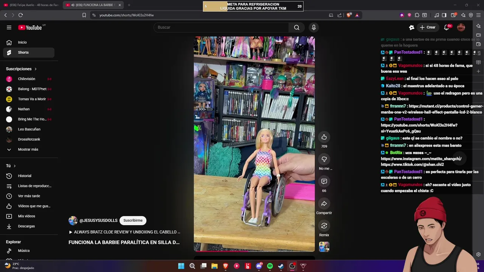Open Música in Explorar

click(29, 250)
